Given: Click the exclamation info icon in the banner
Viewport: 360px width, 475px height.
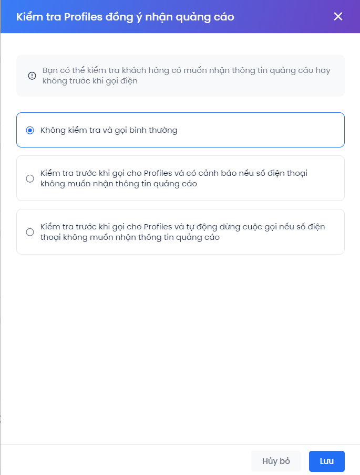Looking at the screenshot, I should pyautogui.click(x=32, y=76).
